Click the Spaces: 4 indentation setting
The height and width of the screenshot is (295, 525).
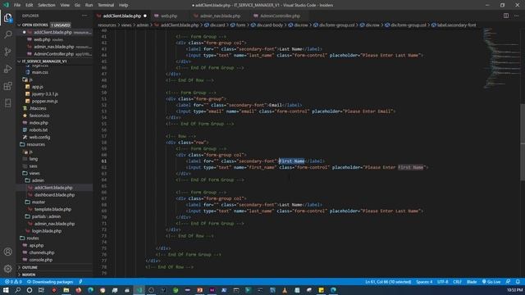[424, 282]
